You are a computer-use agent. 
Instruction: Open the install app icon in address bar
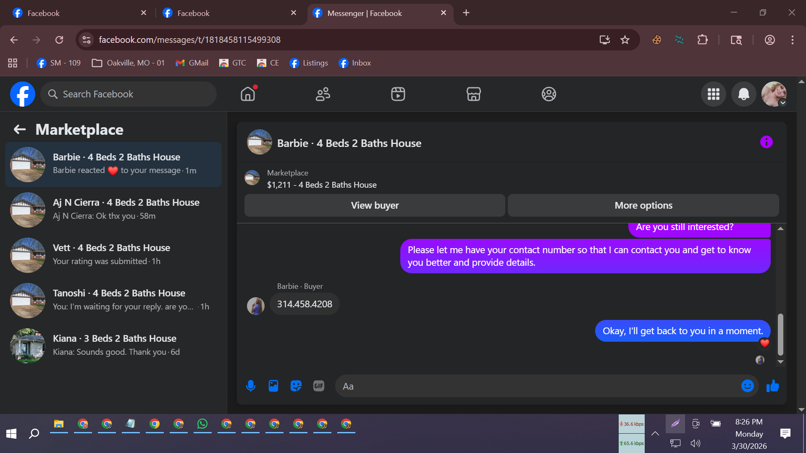click(x=604, y=40)
